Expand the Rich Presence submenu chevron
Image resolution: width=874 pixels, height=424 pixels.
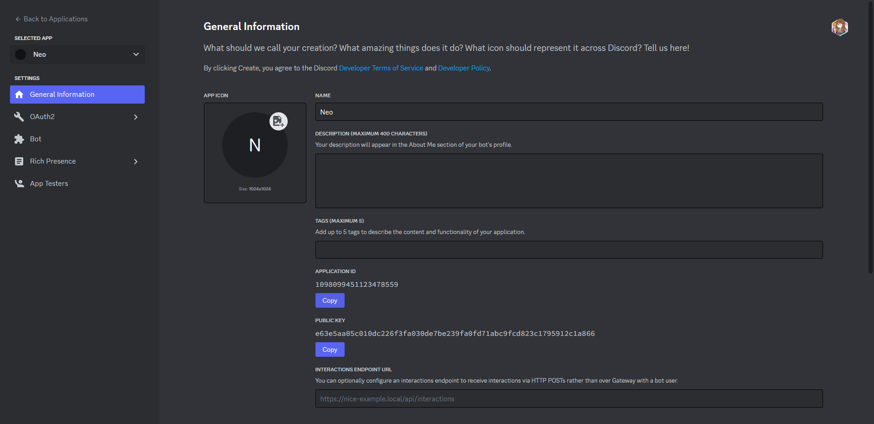pos(136,161)
